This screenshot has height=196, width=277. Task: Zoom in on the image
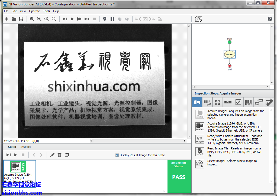point(32,19)
